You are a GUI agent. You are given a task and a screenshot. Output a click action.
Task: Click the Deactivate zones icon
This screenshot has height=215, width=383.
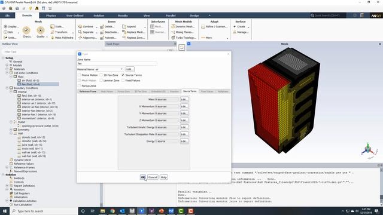click(x=102, y=32)
